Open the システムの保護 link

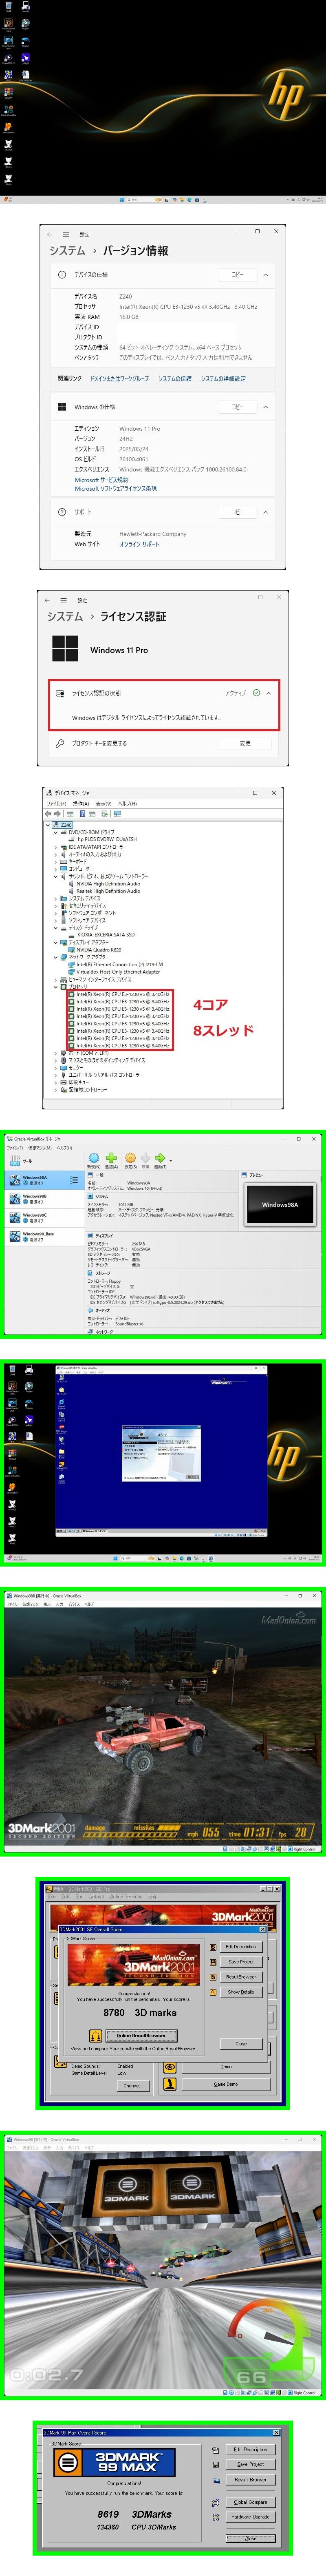click(174, 379)
